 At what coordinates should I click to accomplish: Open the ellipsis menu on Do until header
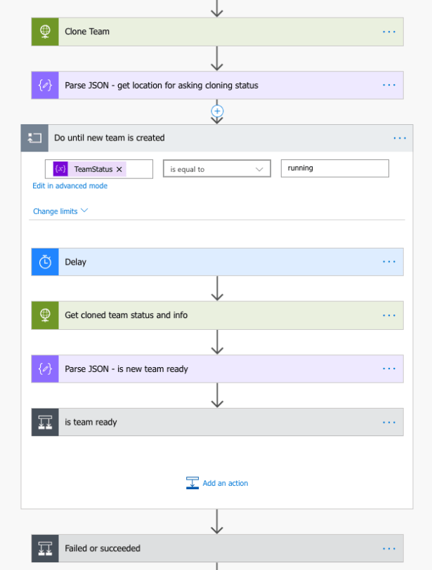[x=400, y=138]
